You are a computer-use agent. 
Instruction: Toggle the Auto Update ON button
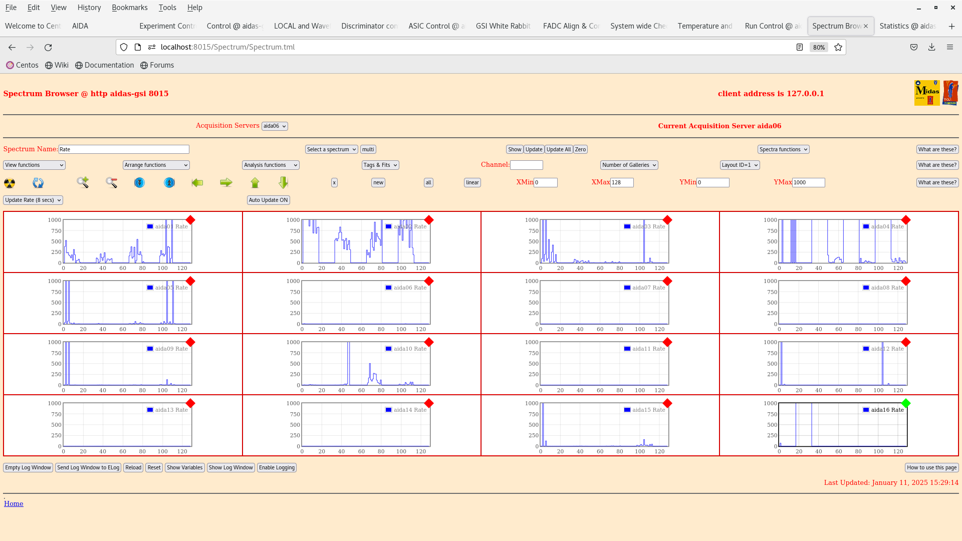point(268,200)
